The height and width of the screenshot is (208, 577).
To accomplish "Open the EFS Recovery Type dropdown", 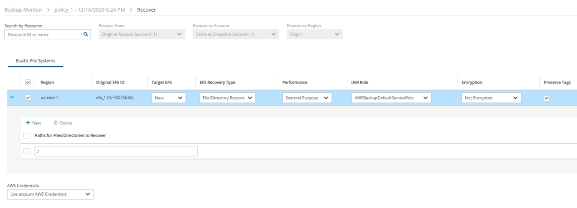I will pos(227,98).
